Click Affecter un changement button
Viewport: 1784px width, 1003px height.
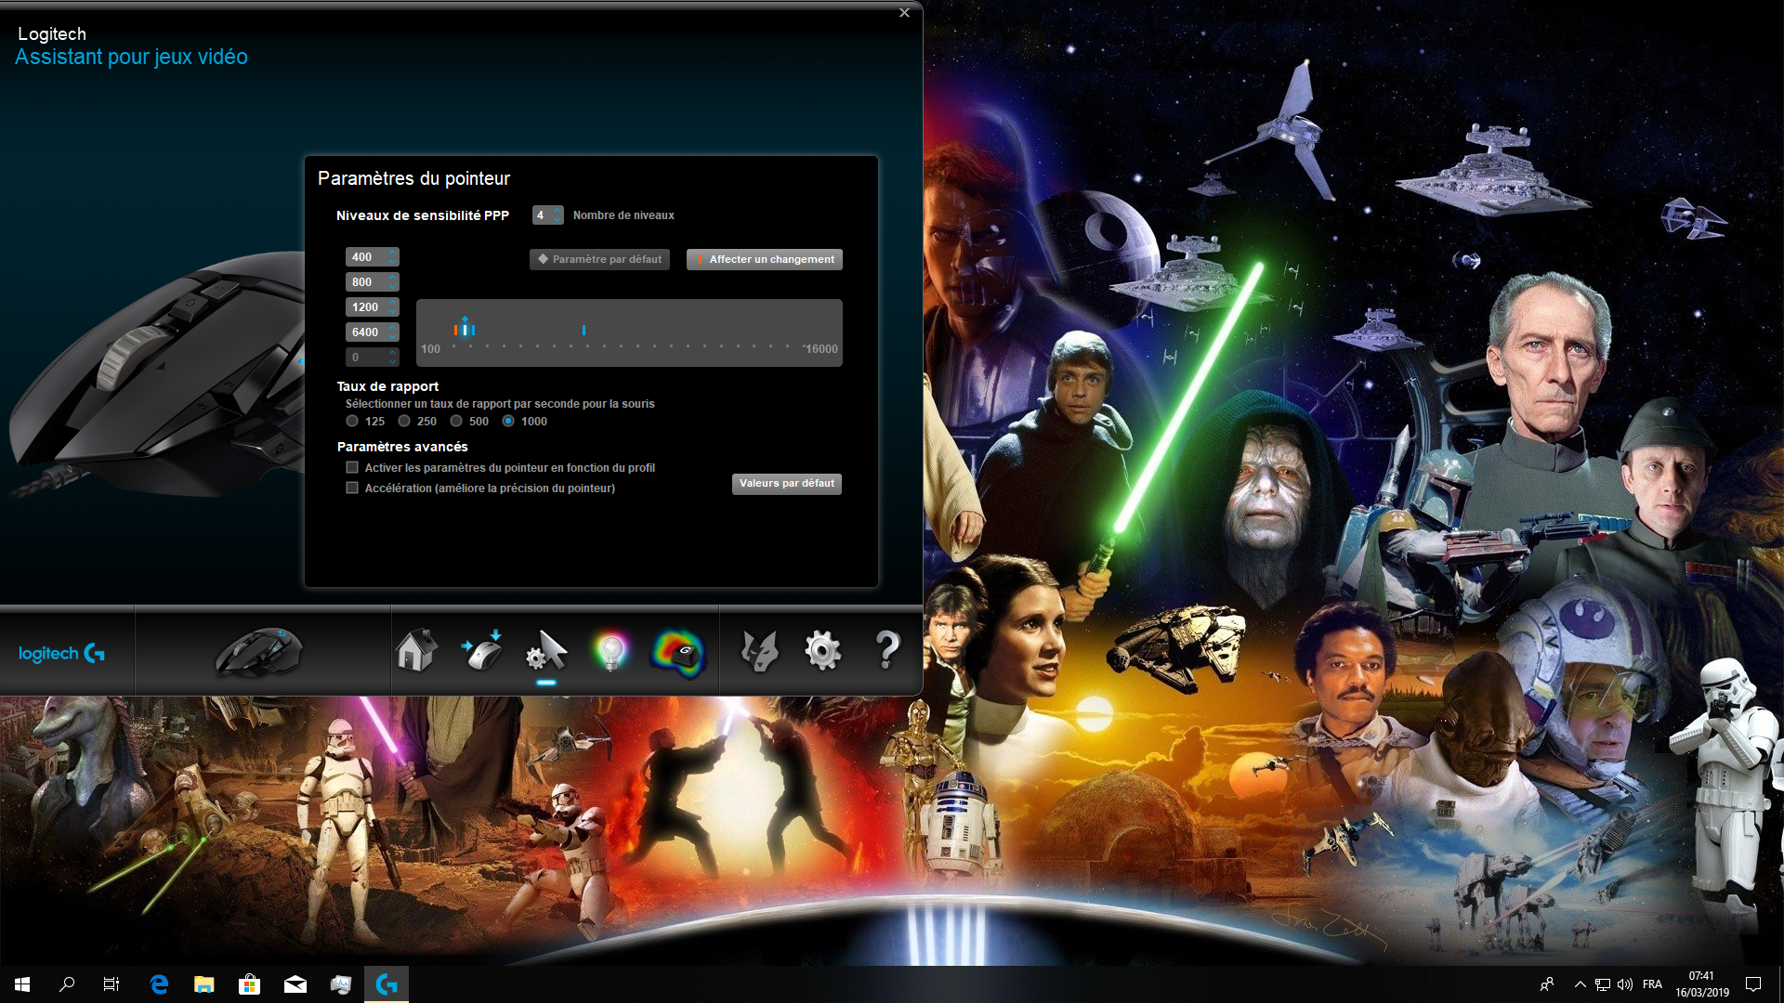(765, 259)
